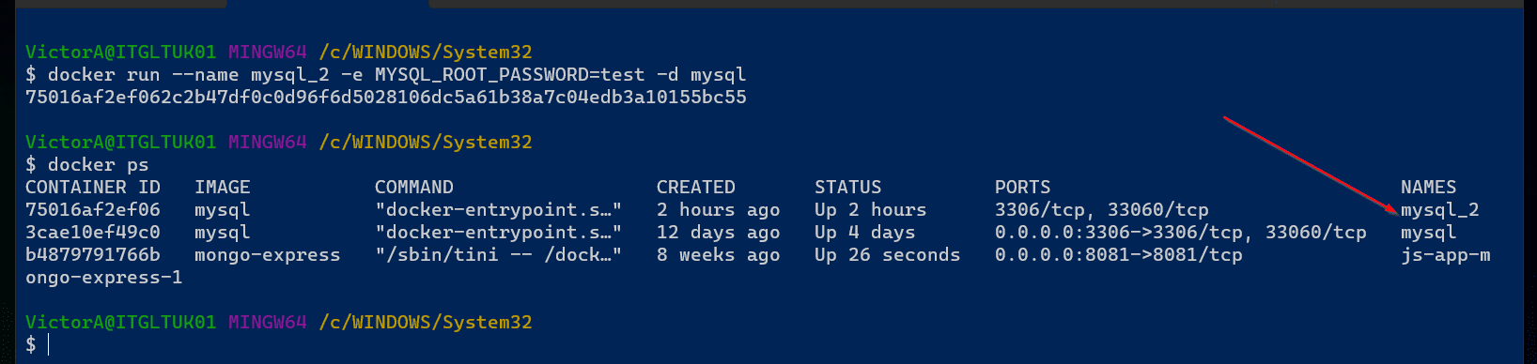Click the STATUS column header
1537x364 pixels.
848,188
